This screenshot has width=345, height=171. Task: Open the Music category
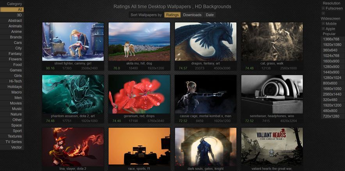pos(12,109)
